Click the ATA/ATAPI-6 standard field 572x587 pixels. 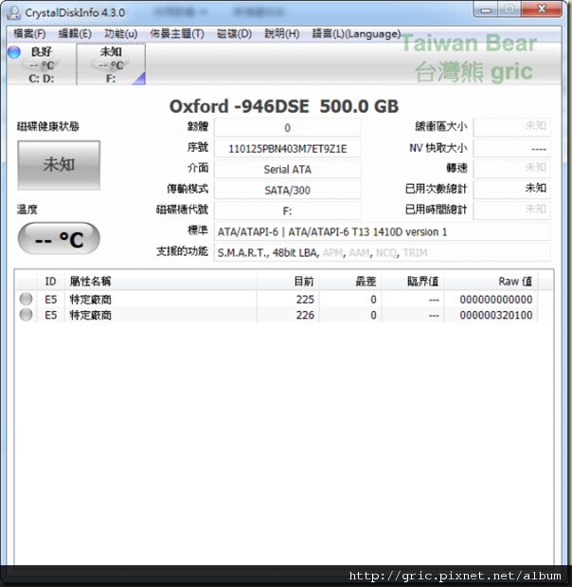[x=382, y=232]
